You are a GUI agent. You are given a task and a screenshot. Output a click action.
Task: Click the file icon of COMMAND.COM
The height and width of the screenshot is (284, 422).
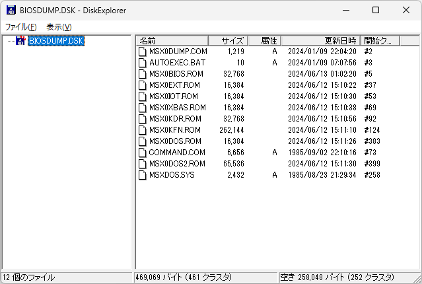coord(143,153)
